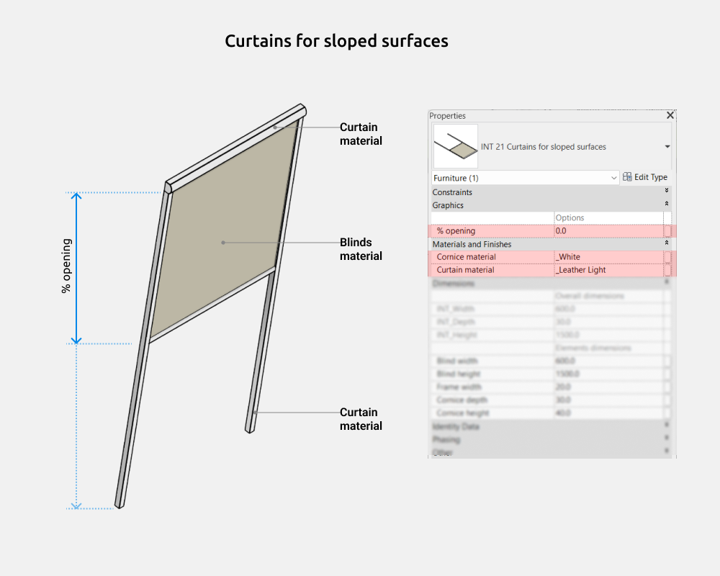This screenshot has height=576, width=720.
Task: Close the Properties panel
Action: [670, 115]
